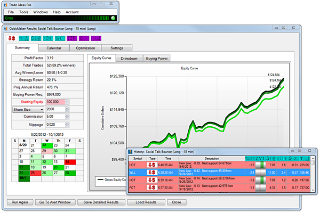Adjust Commission value with spinner arrows
Image resolution: width=320 pixels, height=212 pixels.
click(67, 117)
